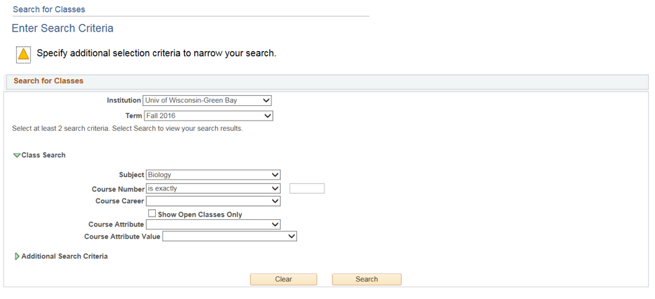Open the Course Number 'is exactly' dropdown

coord(213,188)
